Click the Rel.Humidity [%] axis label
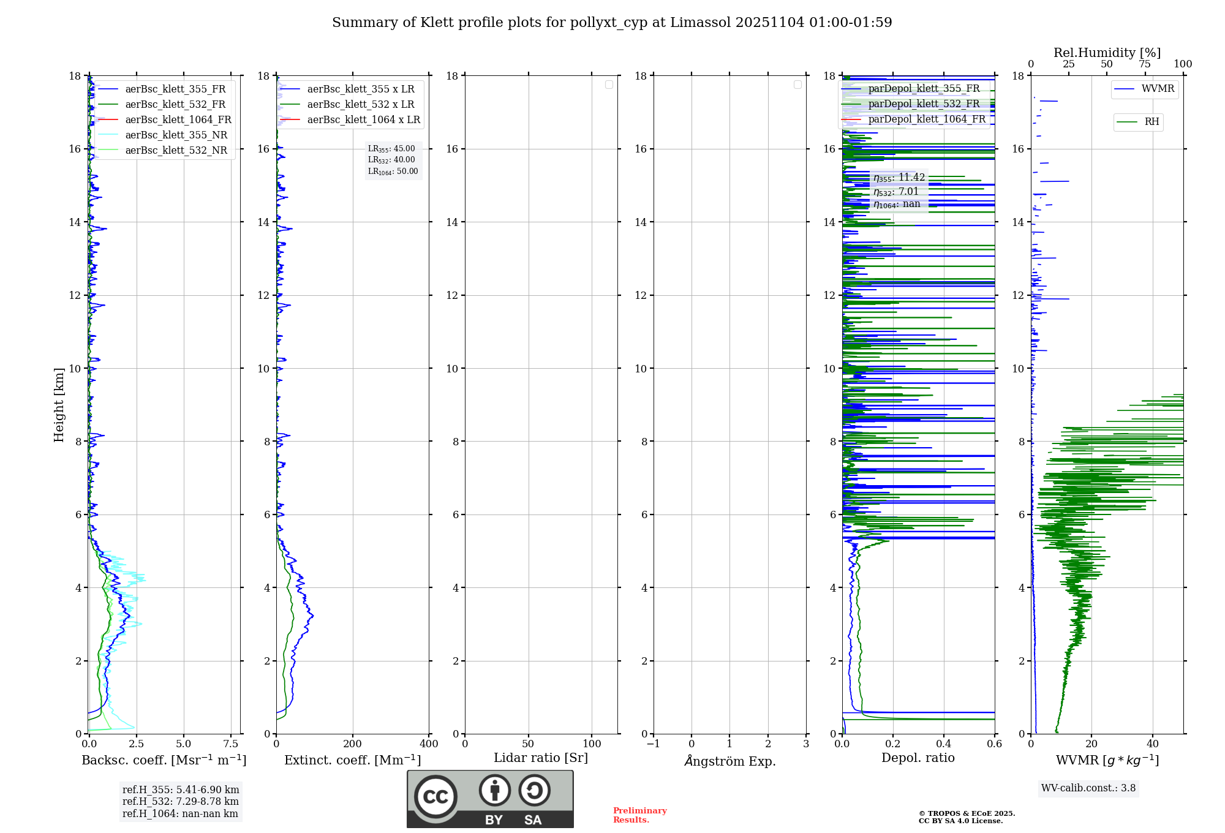1225x833 pixels. click(x=1107, y=53)
